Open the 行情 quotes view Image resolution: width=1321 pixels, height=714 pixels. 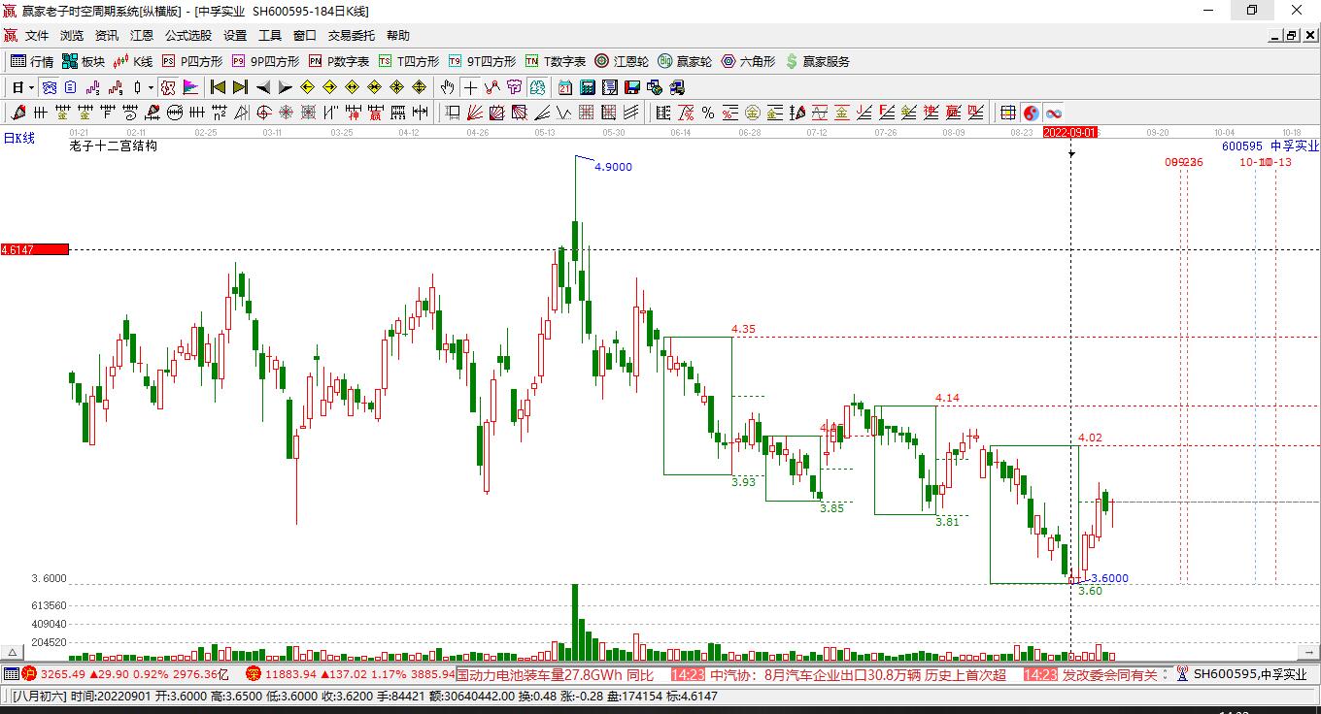(31, 61)
